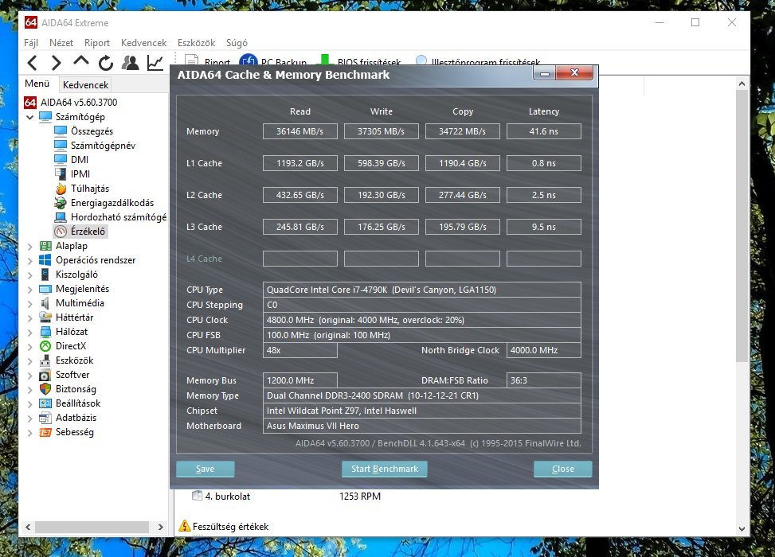Click the Memory Latency 41.6 ns field

(544, 131)
